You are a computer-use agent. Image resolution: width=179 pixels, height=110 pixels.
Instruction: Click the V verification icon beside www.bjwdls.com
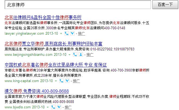click(x=59, y=107)
